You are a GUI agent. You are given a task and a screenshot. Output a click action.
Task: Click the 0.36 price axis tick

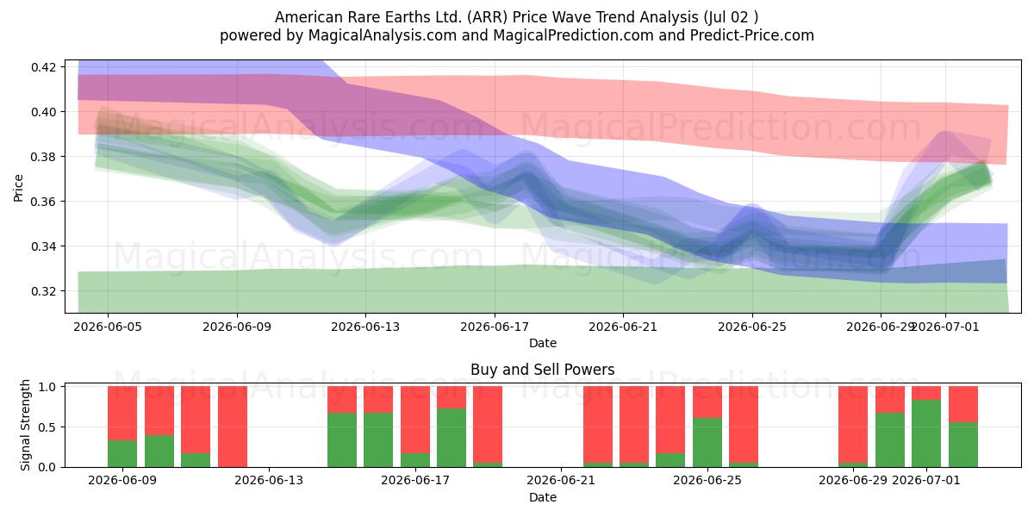tap(44, 202)
